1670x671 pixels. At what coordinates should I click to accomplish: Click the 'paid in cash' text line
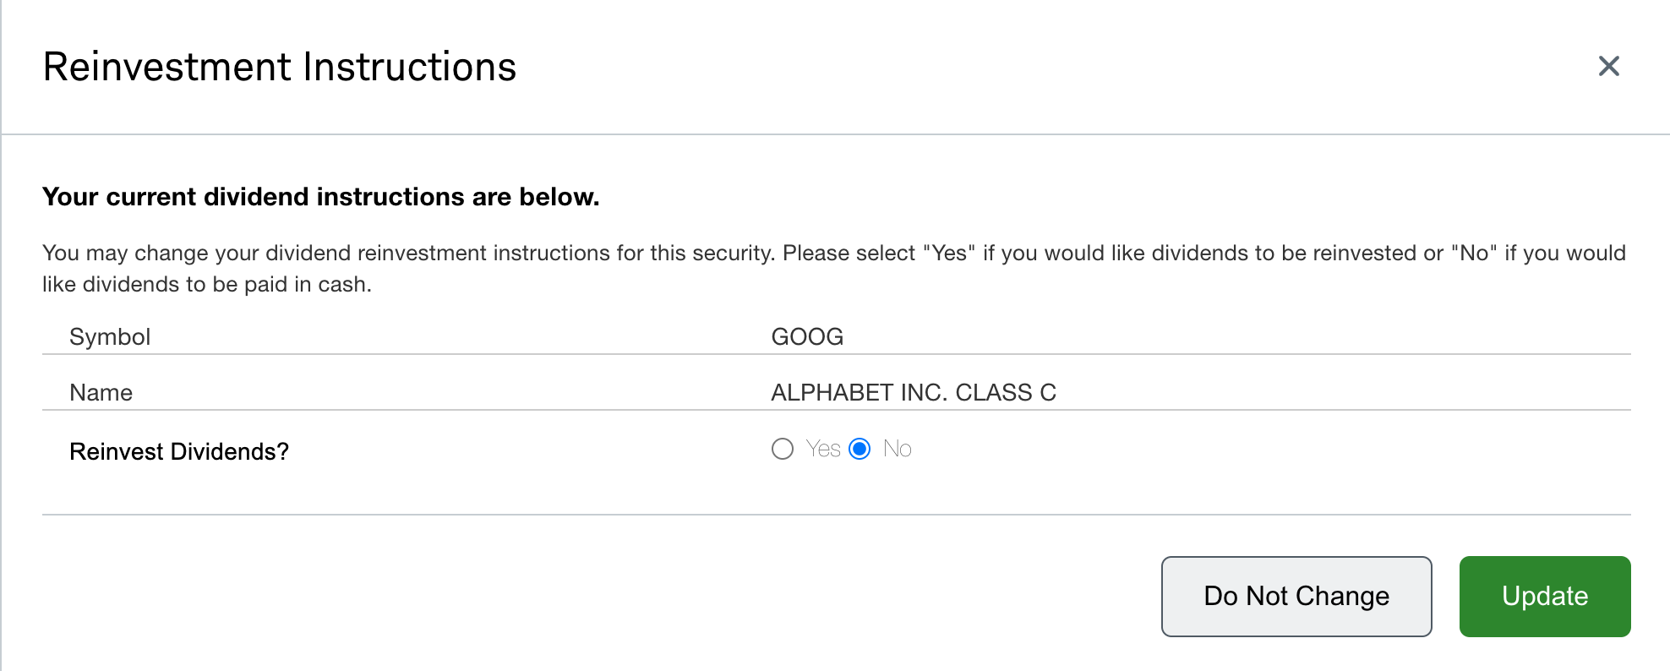[207, 285]
